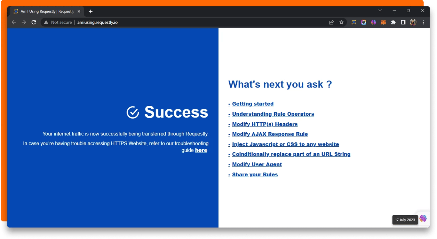437x239 pixels.
Task: Minimize the browser window
Action: 394,11
